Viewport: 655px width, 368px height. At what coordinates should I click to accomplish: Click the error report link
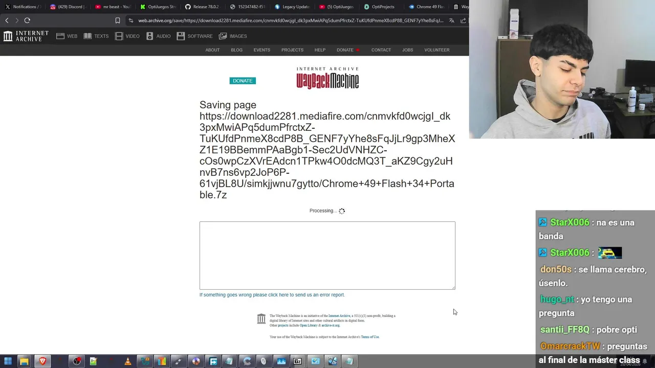point(272,295)
